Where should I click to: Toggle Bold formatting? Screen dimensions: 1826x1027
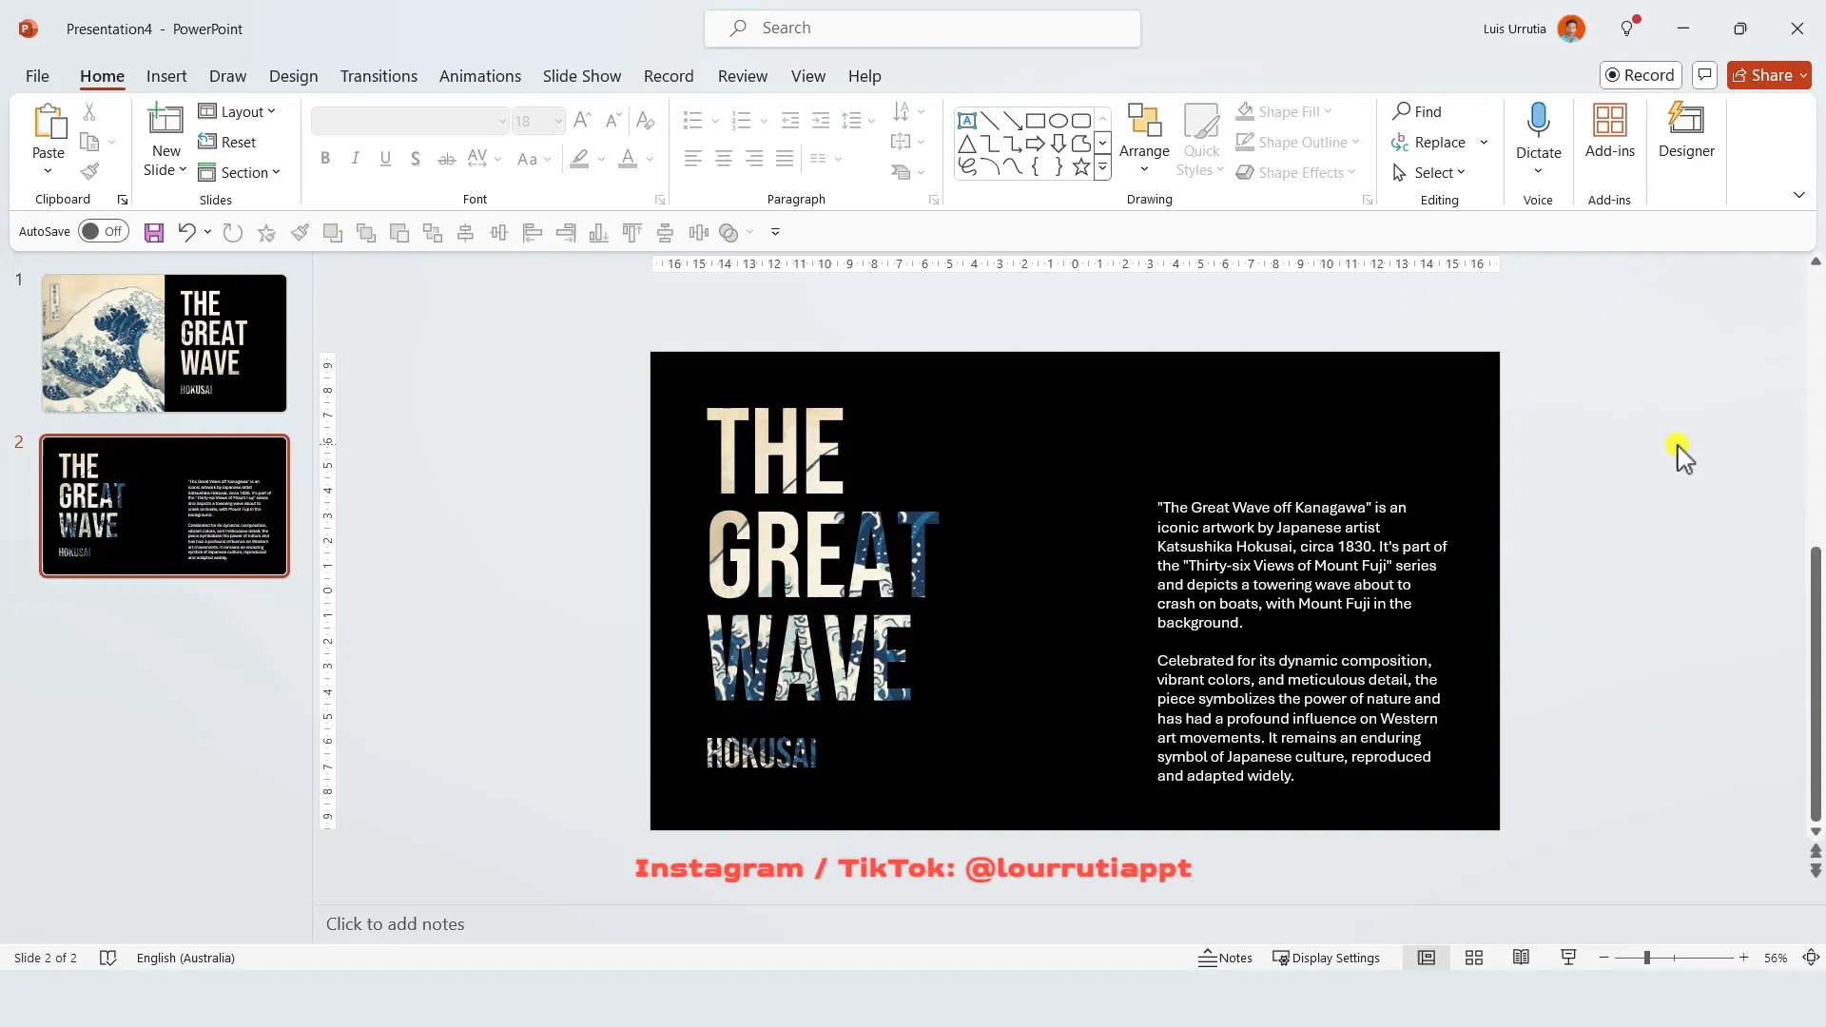click(x=325, y=159)
